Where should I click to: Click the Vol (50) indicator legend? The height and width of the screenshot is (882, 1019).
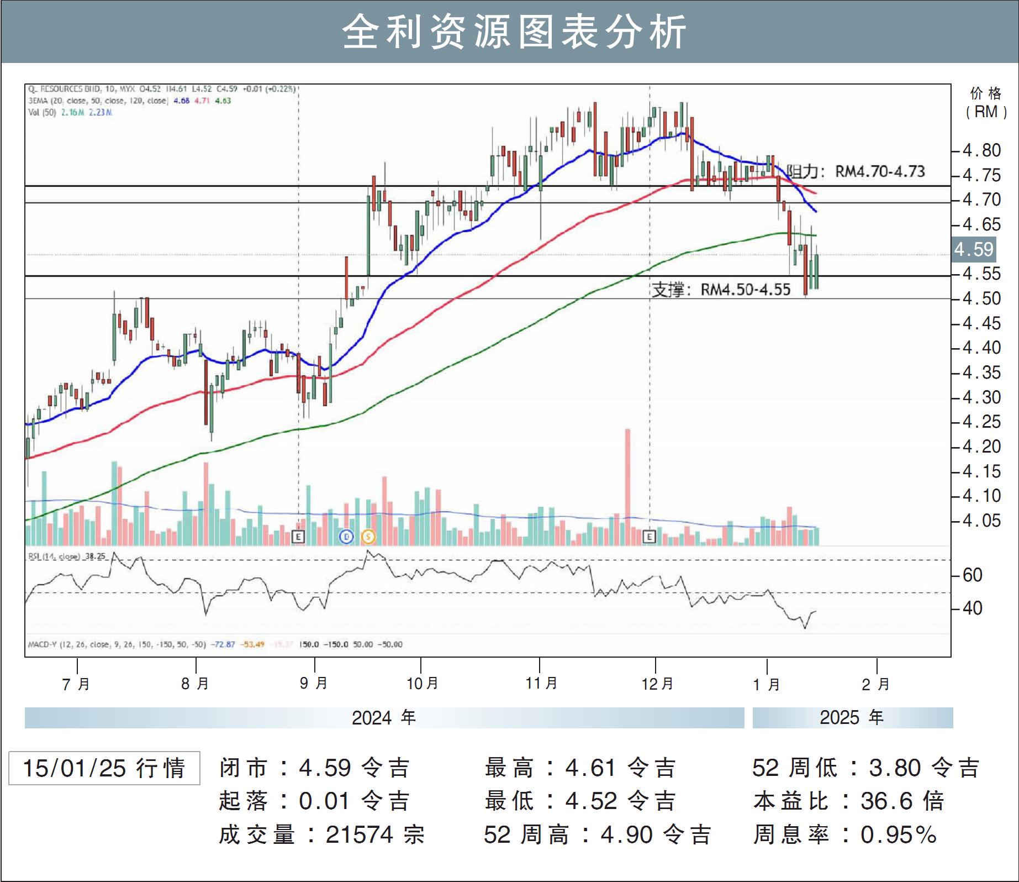point(70,112)
